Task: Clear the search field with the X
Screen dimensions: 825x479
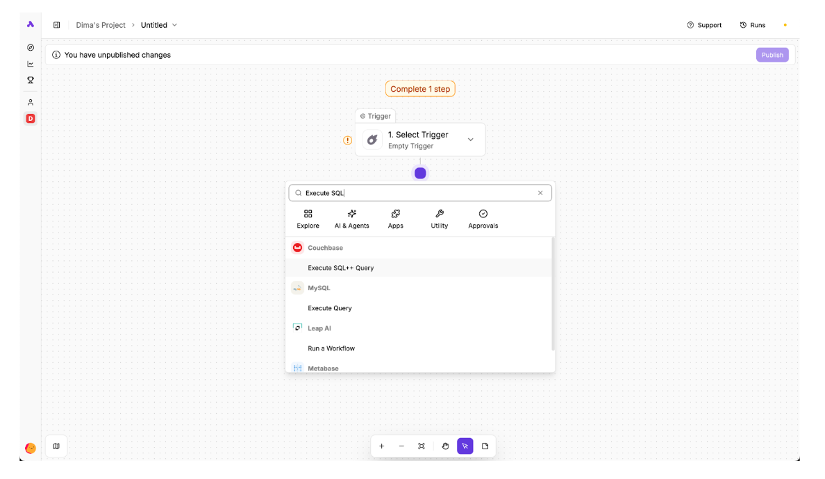Action: click(x=540, y=193)
